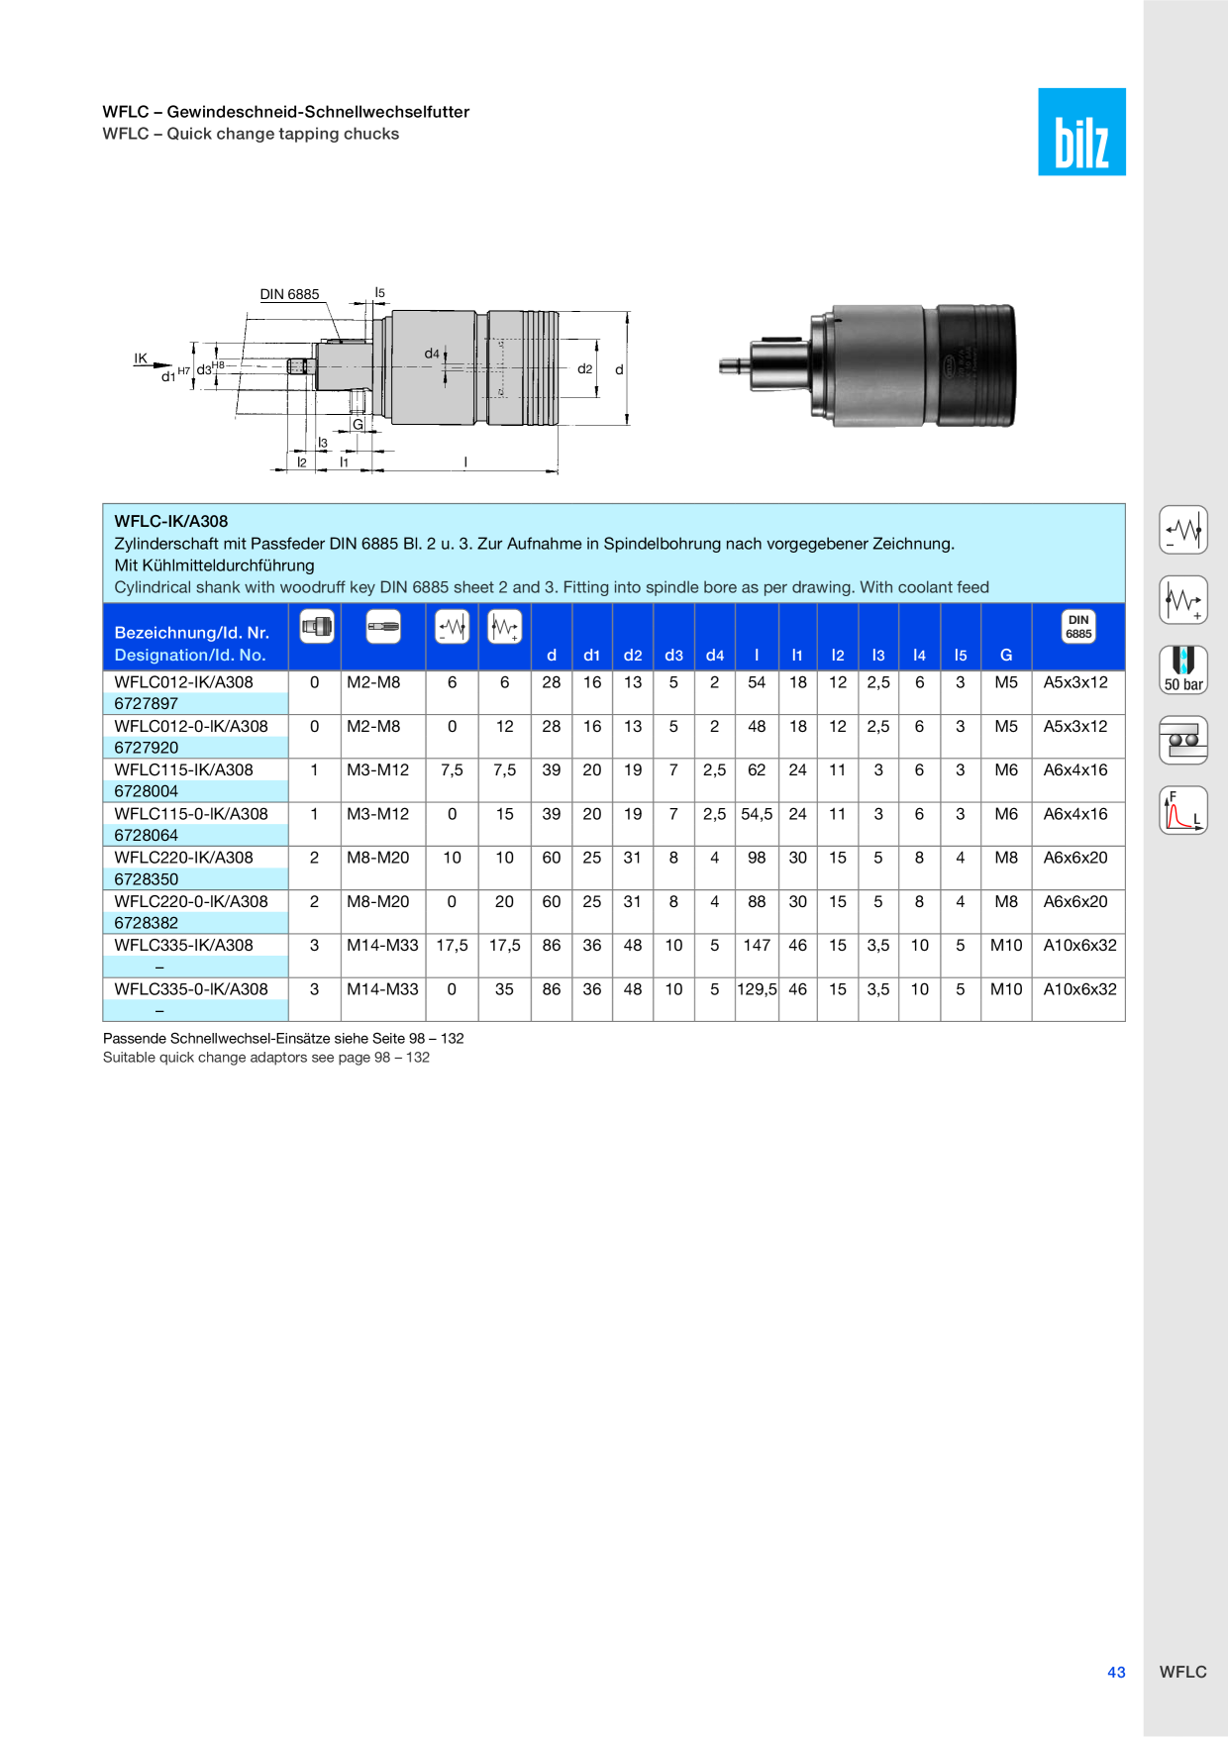The width and height of the screenshot is (1228, 1737).
Task: Click the designation 'WFLC335-0-IK/A308'
Action: click(x=191, y=989)
